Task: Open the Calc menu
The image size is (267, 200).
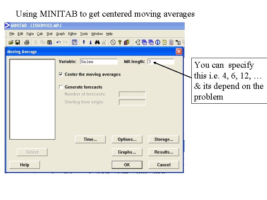Action: [x=40, y=34]
